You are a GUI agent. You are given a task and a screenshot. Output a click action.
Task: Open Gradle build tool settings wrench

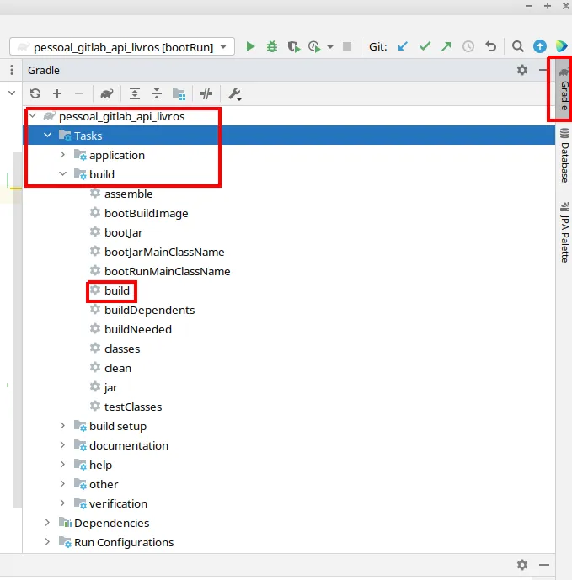(x=235, y=94)
